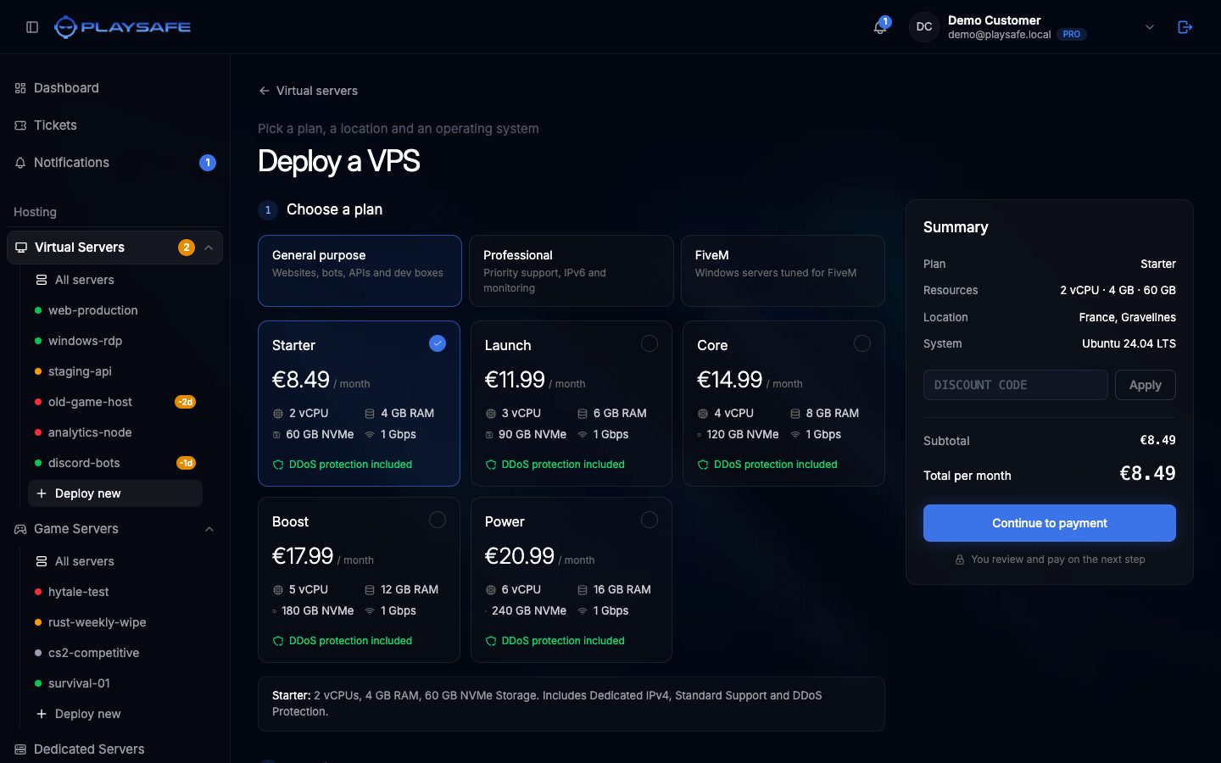Click the Playsafe logo
The width and height of the screenshot is (1221, 763).
(123, 27)
